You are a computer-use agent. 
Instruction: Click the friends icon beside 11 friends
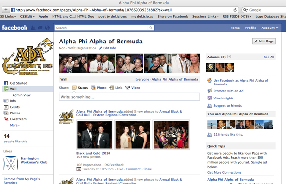coord(210,134)
